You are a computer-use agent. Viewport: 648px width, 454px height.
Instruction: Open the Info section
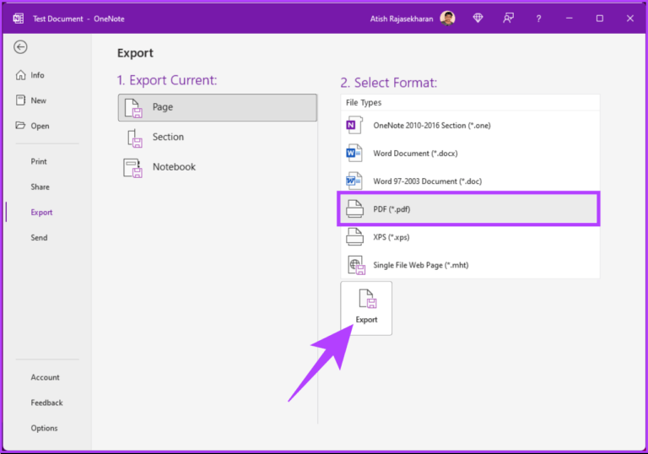click(x=37, y=75)
